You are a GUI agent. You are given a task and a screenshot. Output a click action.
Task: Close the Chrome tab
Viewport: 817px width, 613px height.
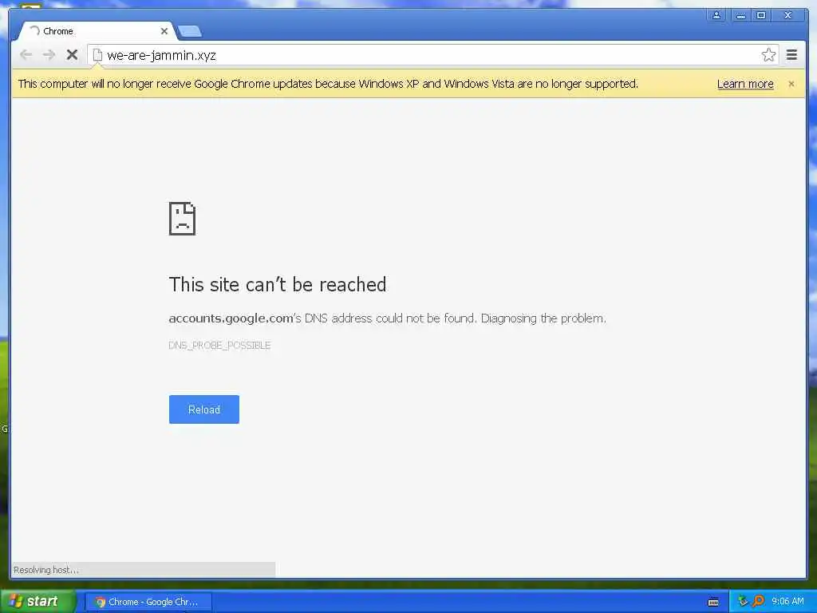tap(164, 31)
